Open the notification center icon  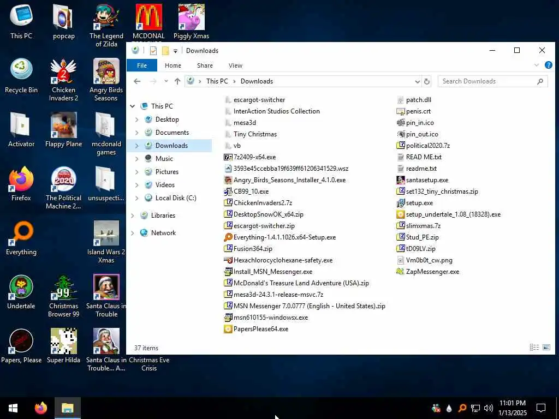[x=541, y=408]
